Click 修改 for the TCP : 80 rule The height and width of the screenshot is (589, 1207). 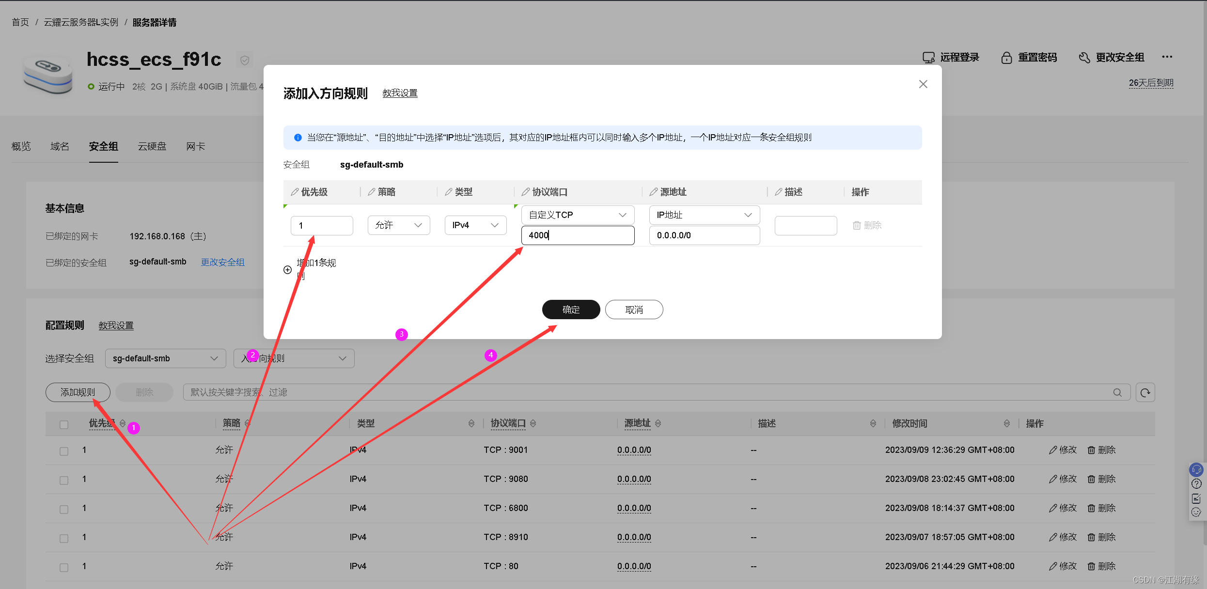click(x=1063, y=566)
